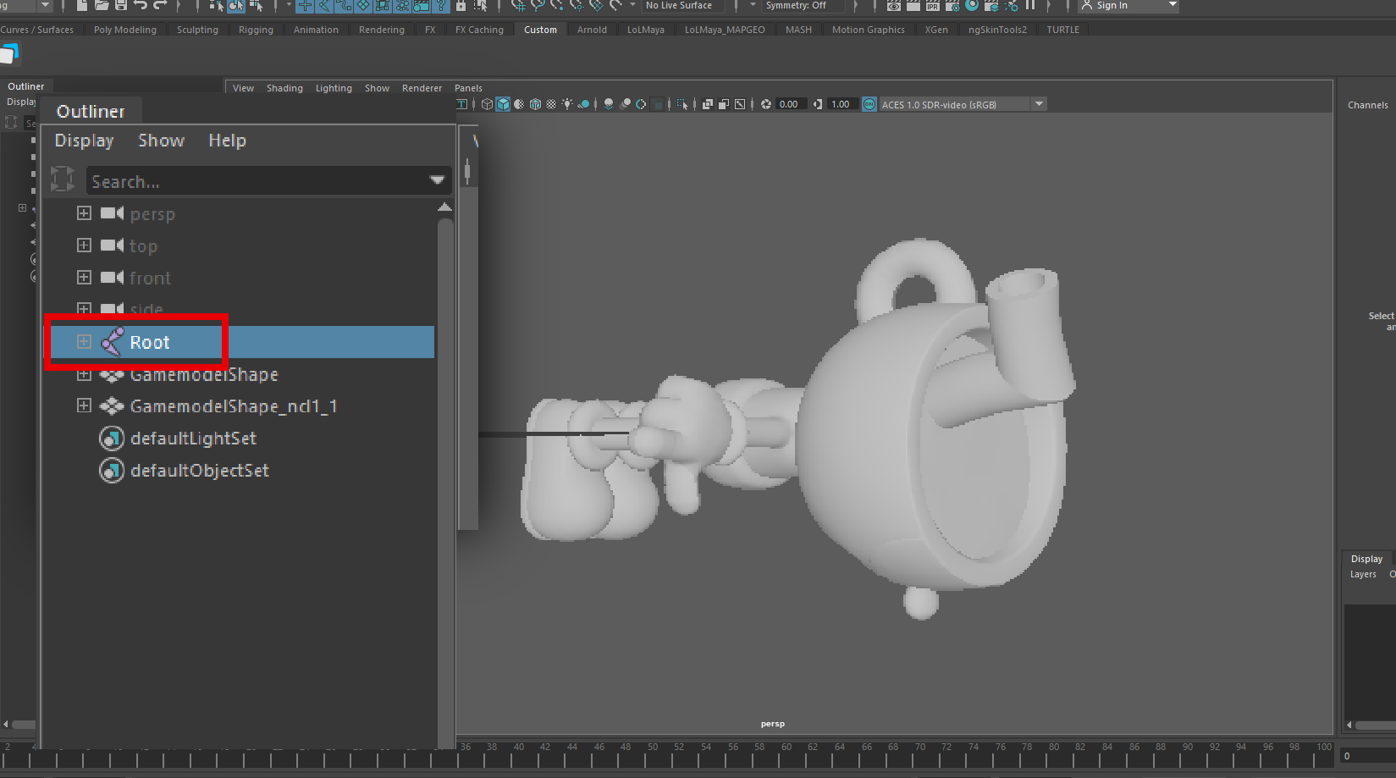Screen dimensions: 1396x778
Task: Select by hierarchy mode icon
Action: [x=217, y=6]
